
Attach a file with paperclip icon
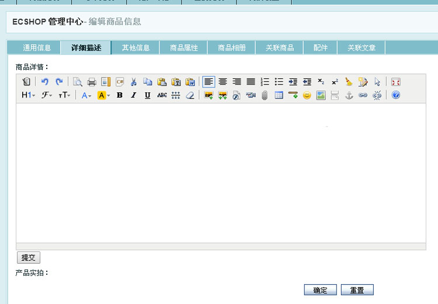click(265, 95)
